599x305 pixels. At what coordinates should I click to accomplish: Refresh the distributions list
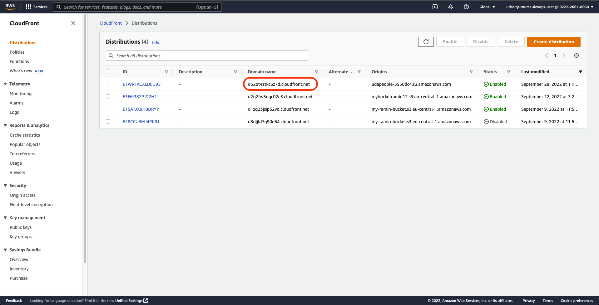426,42
